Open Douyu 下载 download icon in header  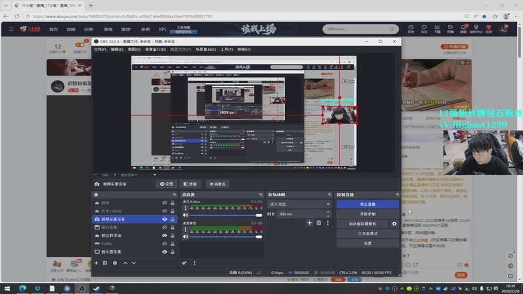437,29
